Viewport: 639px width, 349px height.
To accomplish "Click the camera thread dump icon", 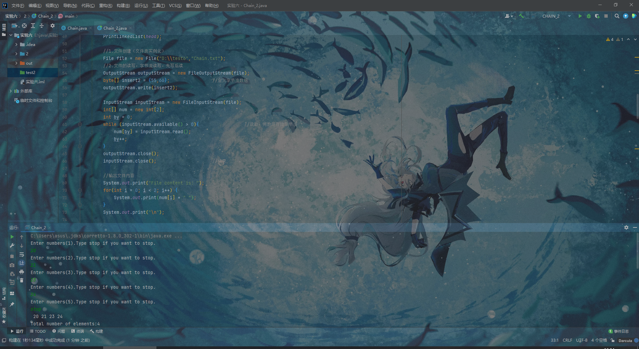I will (x=12, y=265).
